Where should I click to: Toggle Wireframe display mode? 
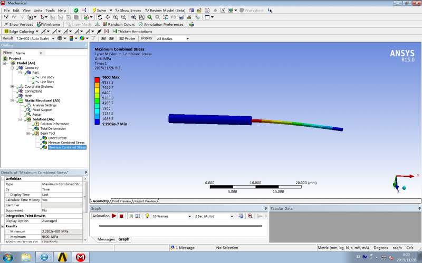click(x=48, y=24)
